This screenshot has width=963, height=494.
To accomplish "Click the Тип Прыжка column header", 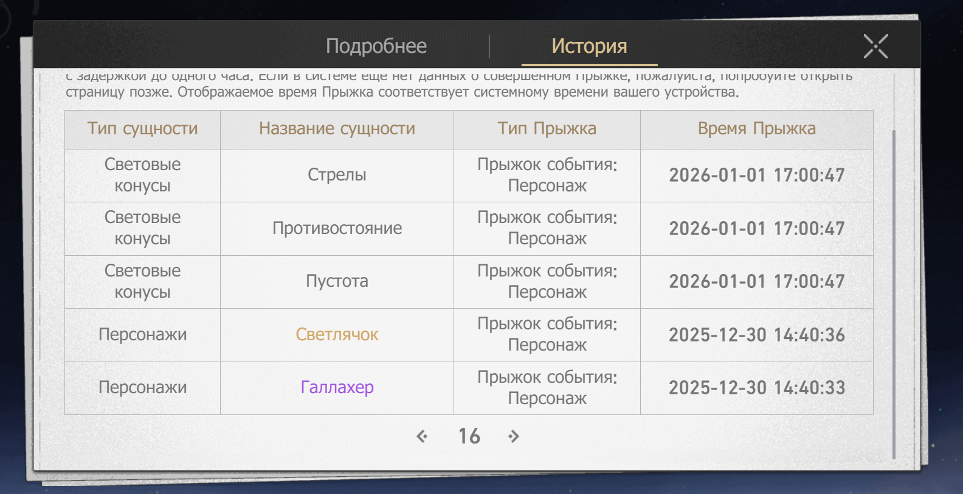I will 547,129.
